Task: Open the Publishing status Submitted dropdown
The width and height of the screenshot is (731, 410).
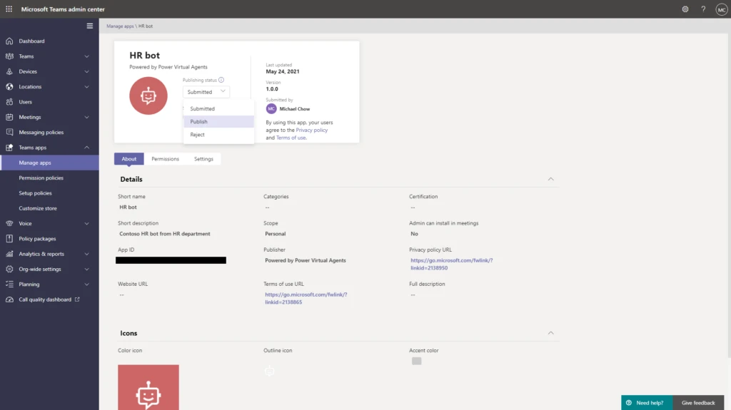Action: [206, 92]
